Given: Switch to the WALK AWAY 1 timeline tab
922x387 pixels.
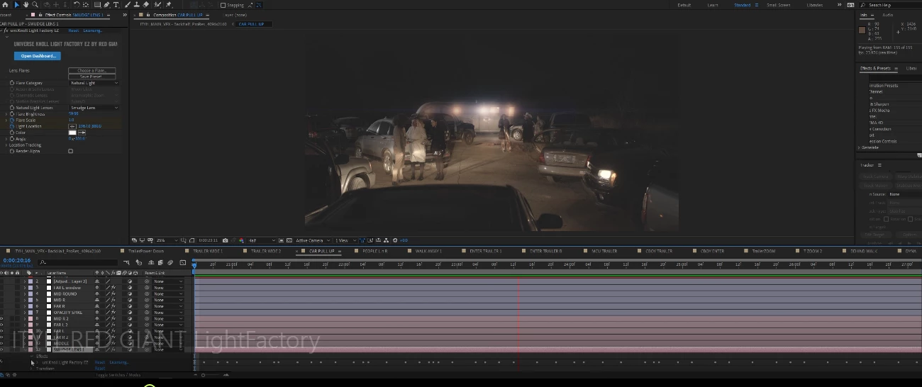Looking at the screenshot, I should click(428, 251).
